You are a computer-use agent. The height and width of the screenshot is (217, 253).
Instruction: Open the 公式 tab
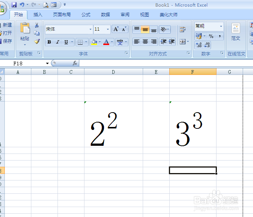[x=86, y=15]
